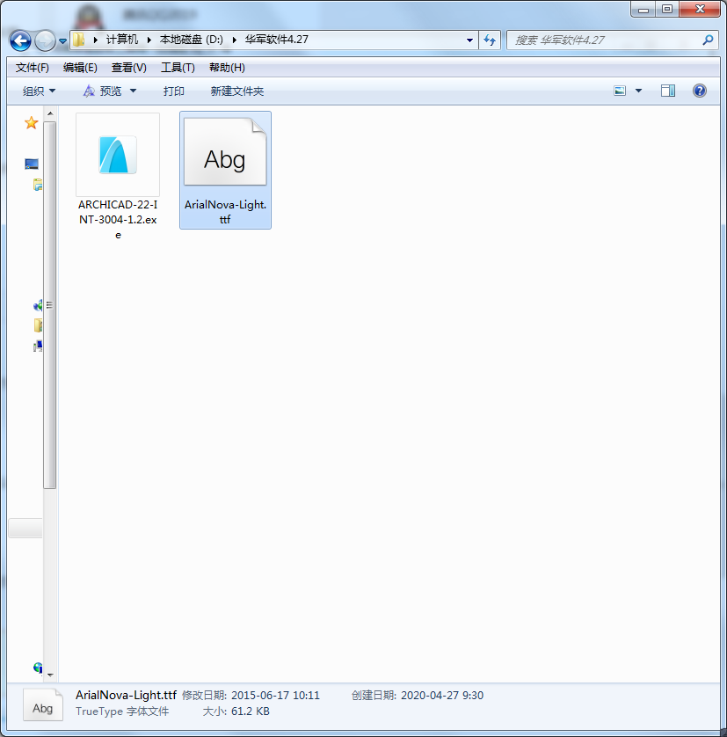Select the Homegroup icon in navigation pane
Image resolution: width=727 pixels, height=737 pixels.
[38, 305]
